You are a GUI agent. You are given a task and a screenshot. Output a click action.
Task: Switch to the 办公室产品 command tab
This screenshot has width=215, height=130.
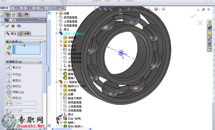tap(57, 8)
